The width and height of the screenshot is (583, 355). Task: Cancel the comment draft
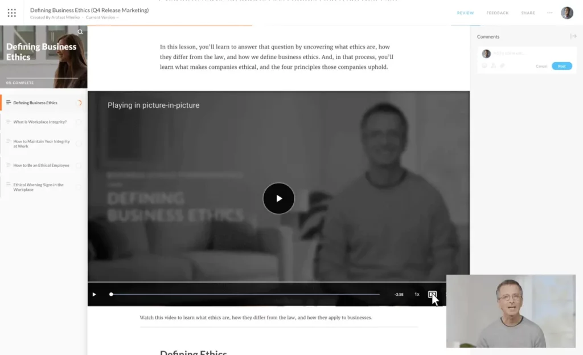[x=541, y=66]
